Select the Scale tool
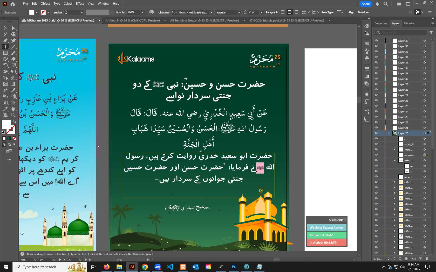The image size is (436, 272). [13, 65]
